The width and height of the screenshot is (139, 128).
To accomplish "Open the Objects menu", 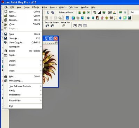I will coord(63,7).
